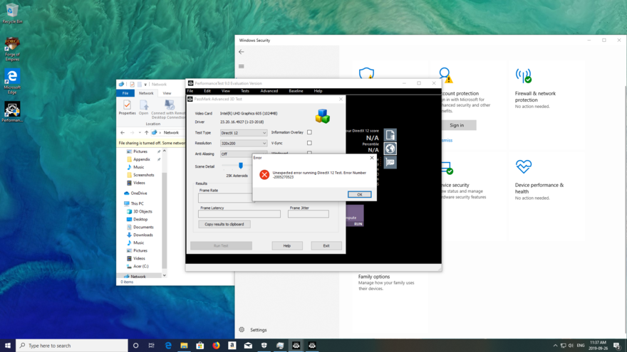The image size is (627, 352).
Task: Open the File menu in PerformanceTest
Action: click(x=190, y=91)
